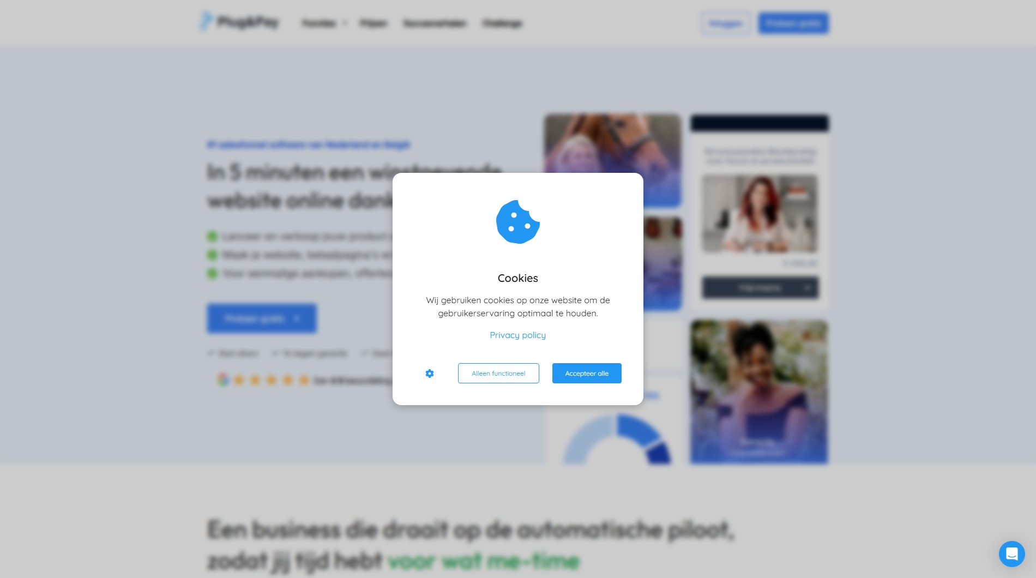Viewport: 1036px width, 578px height.
Task: Open the chat widget bubble
Action: (x=1012, y=554)
